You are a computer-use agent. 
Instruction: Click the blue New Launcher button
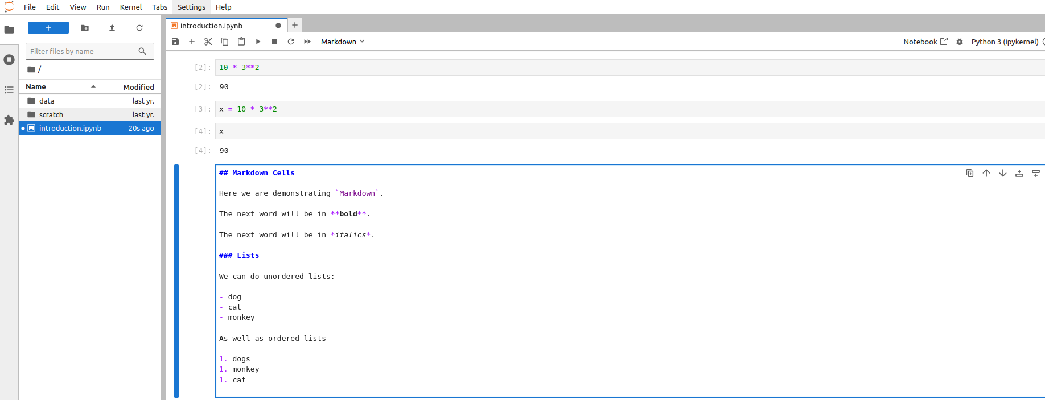point(48,28)
